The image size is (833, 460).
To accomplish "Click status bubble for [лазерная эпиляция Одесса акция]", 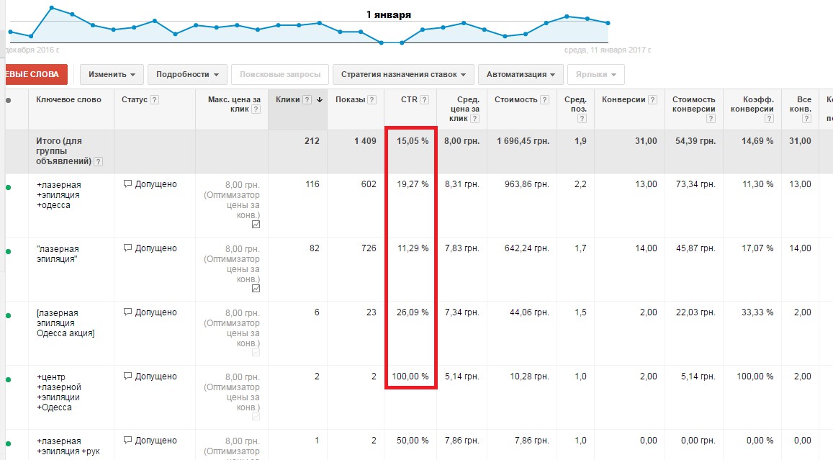I will [127, 312].
